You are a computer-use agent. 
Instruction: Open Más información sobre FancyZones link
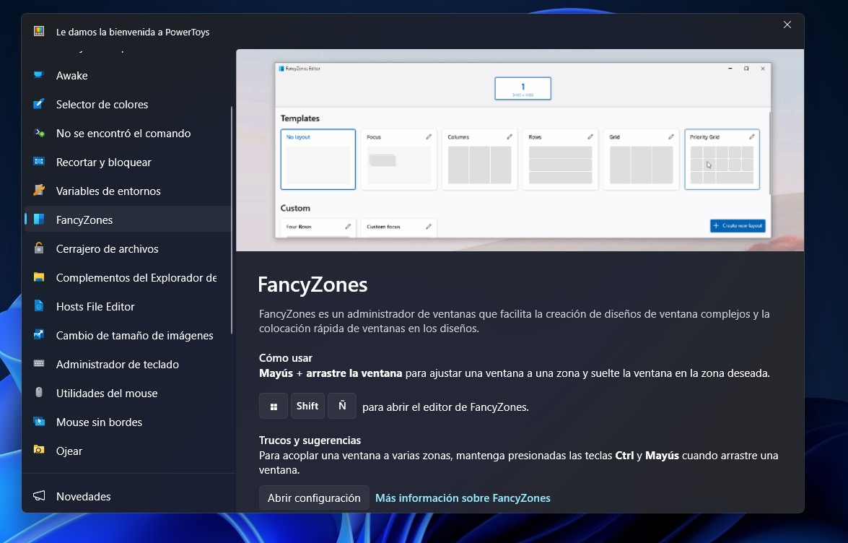[x=463, y=498]
